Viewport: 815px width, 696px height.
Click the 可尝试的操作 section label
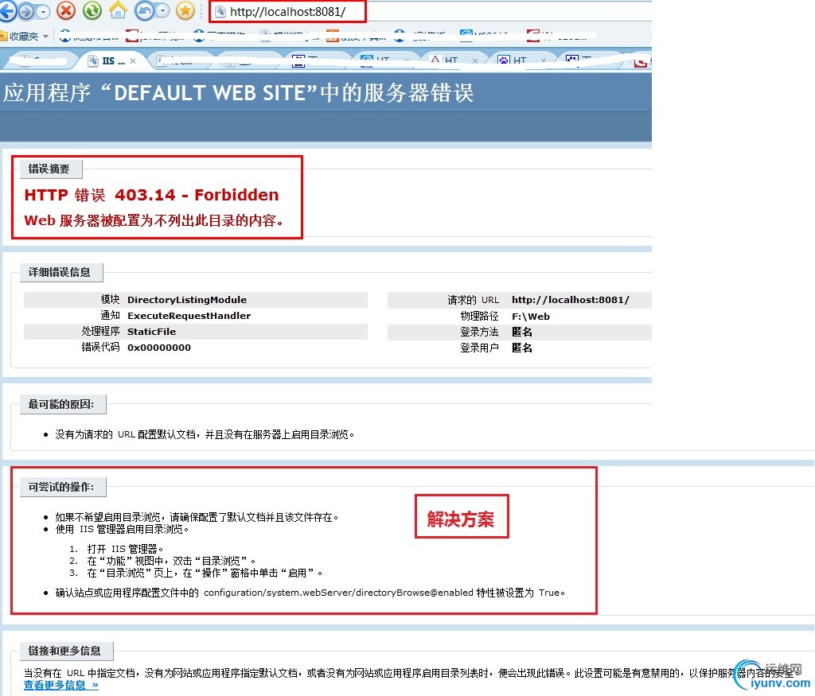pos(61,487)
